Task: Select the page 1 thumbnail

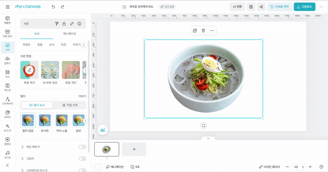Action: pos(107,149)
